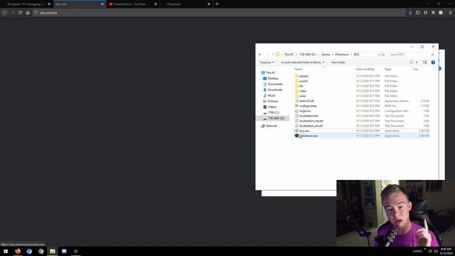455x256 pixels.
Task: Click the browser address bar
Action: (219, 13)
